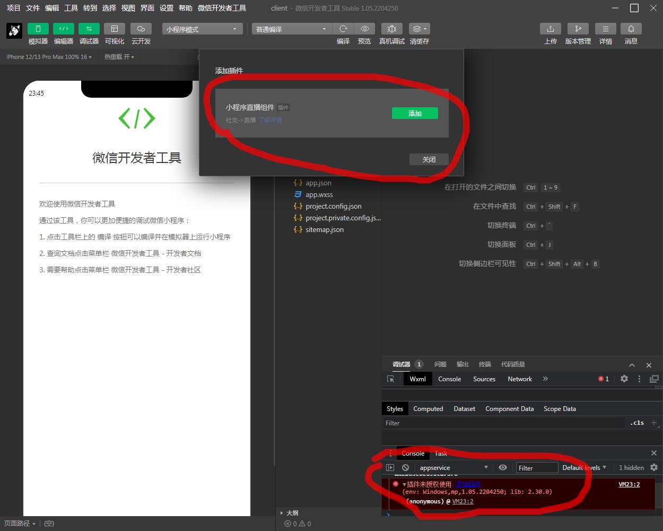Open console settings gear next to 1 hidden
Image resolution: width=663 pixels, height=531 pixels.
pyautogui.click(x=654, y=467)
